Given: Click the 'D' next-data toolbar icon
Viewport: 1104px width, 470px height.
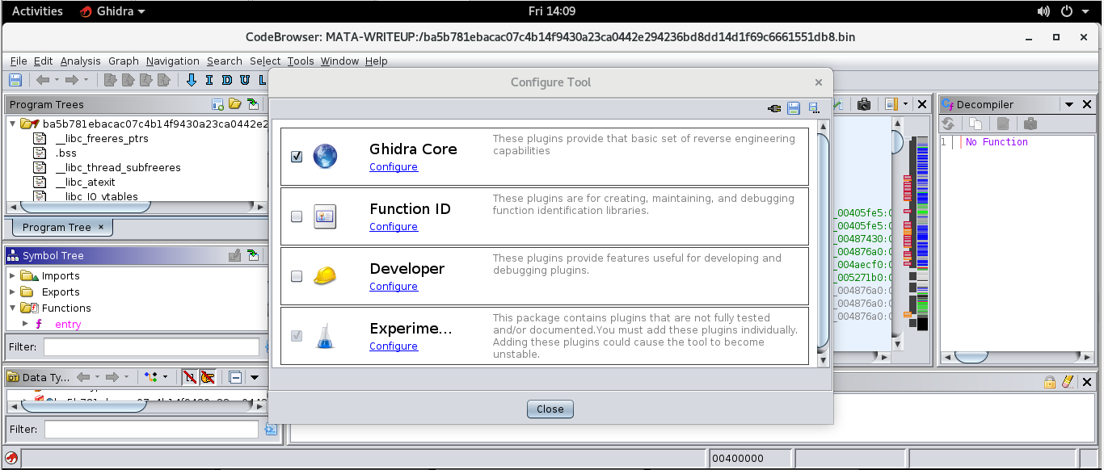Looking at the screenshot, I should [x=227, y=80].
